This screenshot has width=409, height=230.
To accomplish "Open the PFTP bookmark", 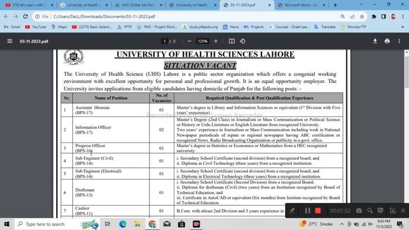I will tap(125, 27).
